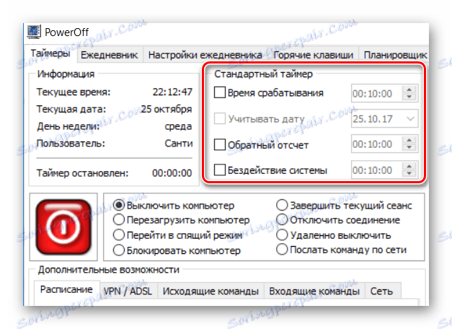Click the PowerOff window title
Image resolution: width=452 pixels, height=329 pixels.
point(66,32)
